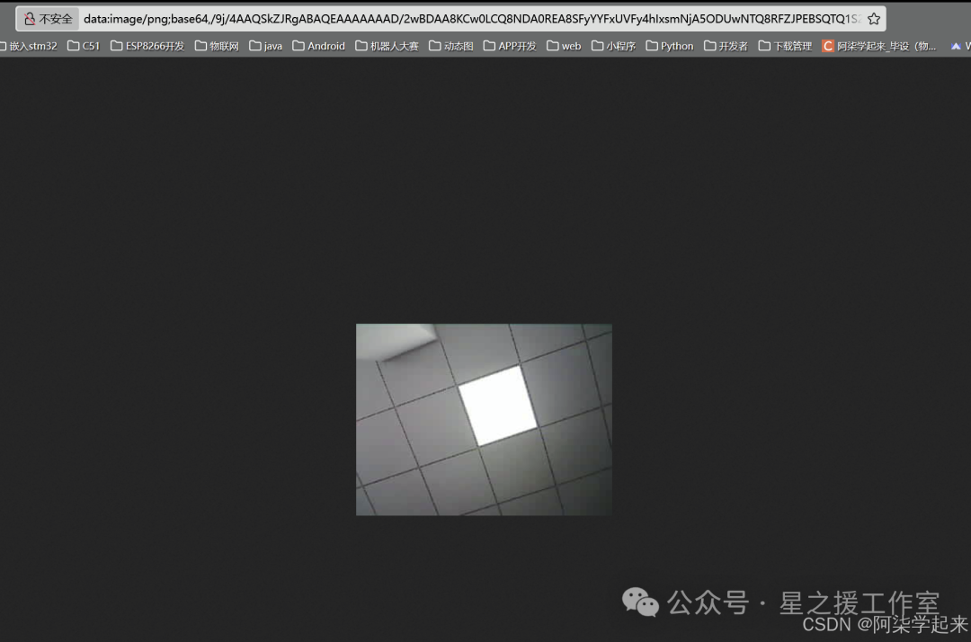Viewport: 971px width, 642px height.
Task: Open the C51 bookmark folder
Action: click(84, 46)
